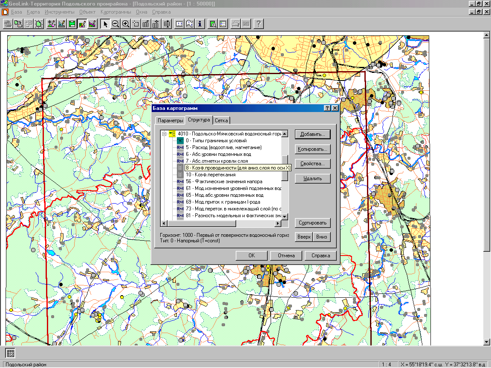This screenshot has height=368, width=491.
Task: Click the Отмена button
Action: 286,256
